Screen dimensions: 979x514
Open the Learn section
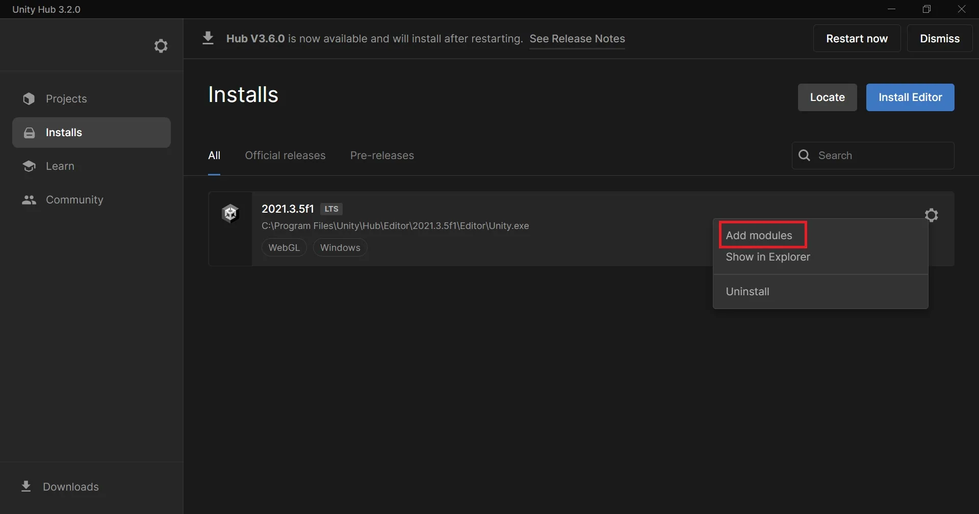pyautogui.click(x=91, y=166)
